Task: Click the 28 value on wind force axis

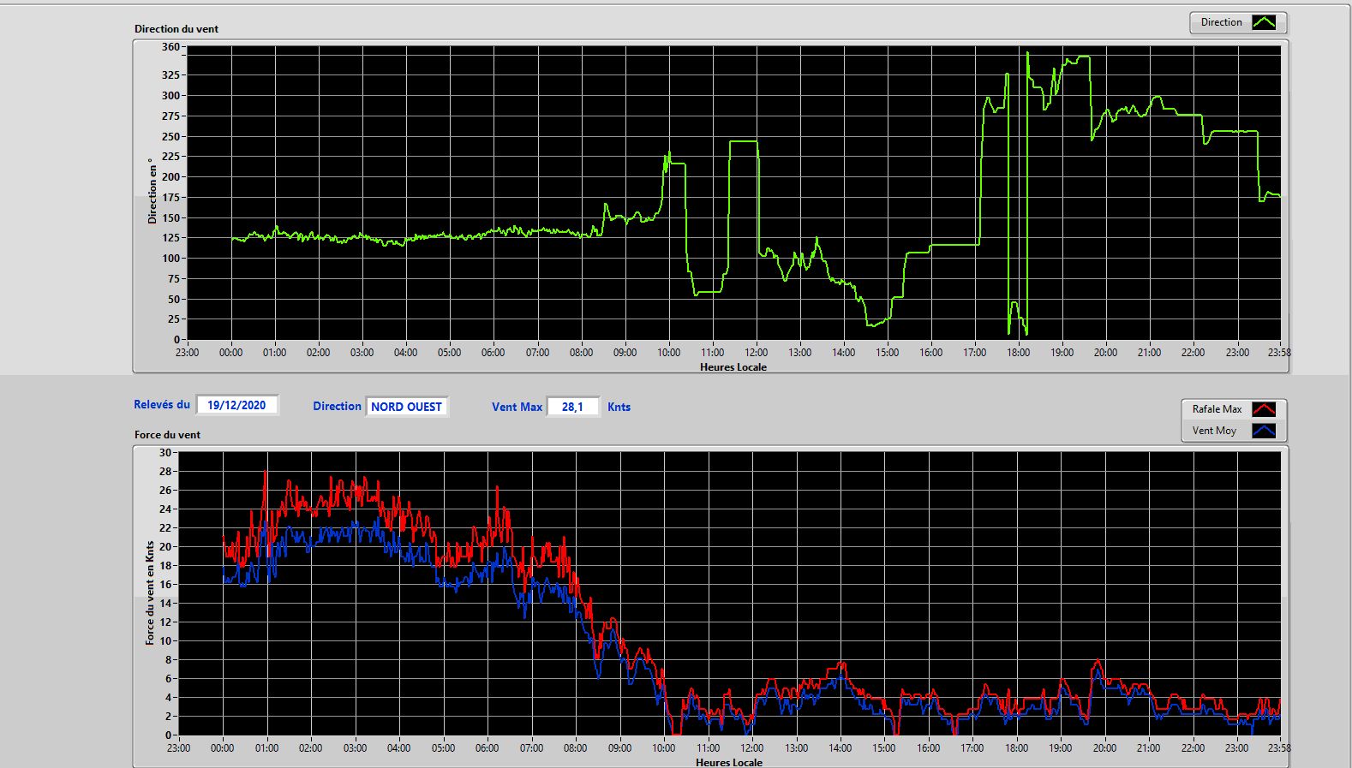Action: tap(165, 472)
